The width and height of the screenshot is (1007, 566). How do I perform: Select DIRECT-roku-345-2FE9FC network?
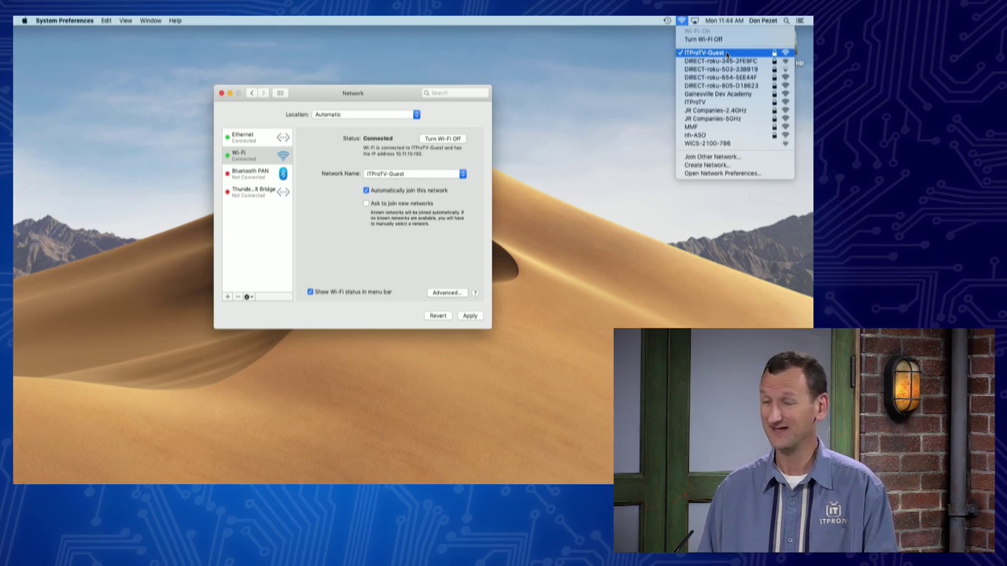735,61
